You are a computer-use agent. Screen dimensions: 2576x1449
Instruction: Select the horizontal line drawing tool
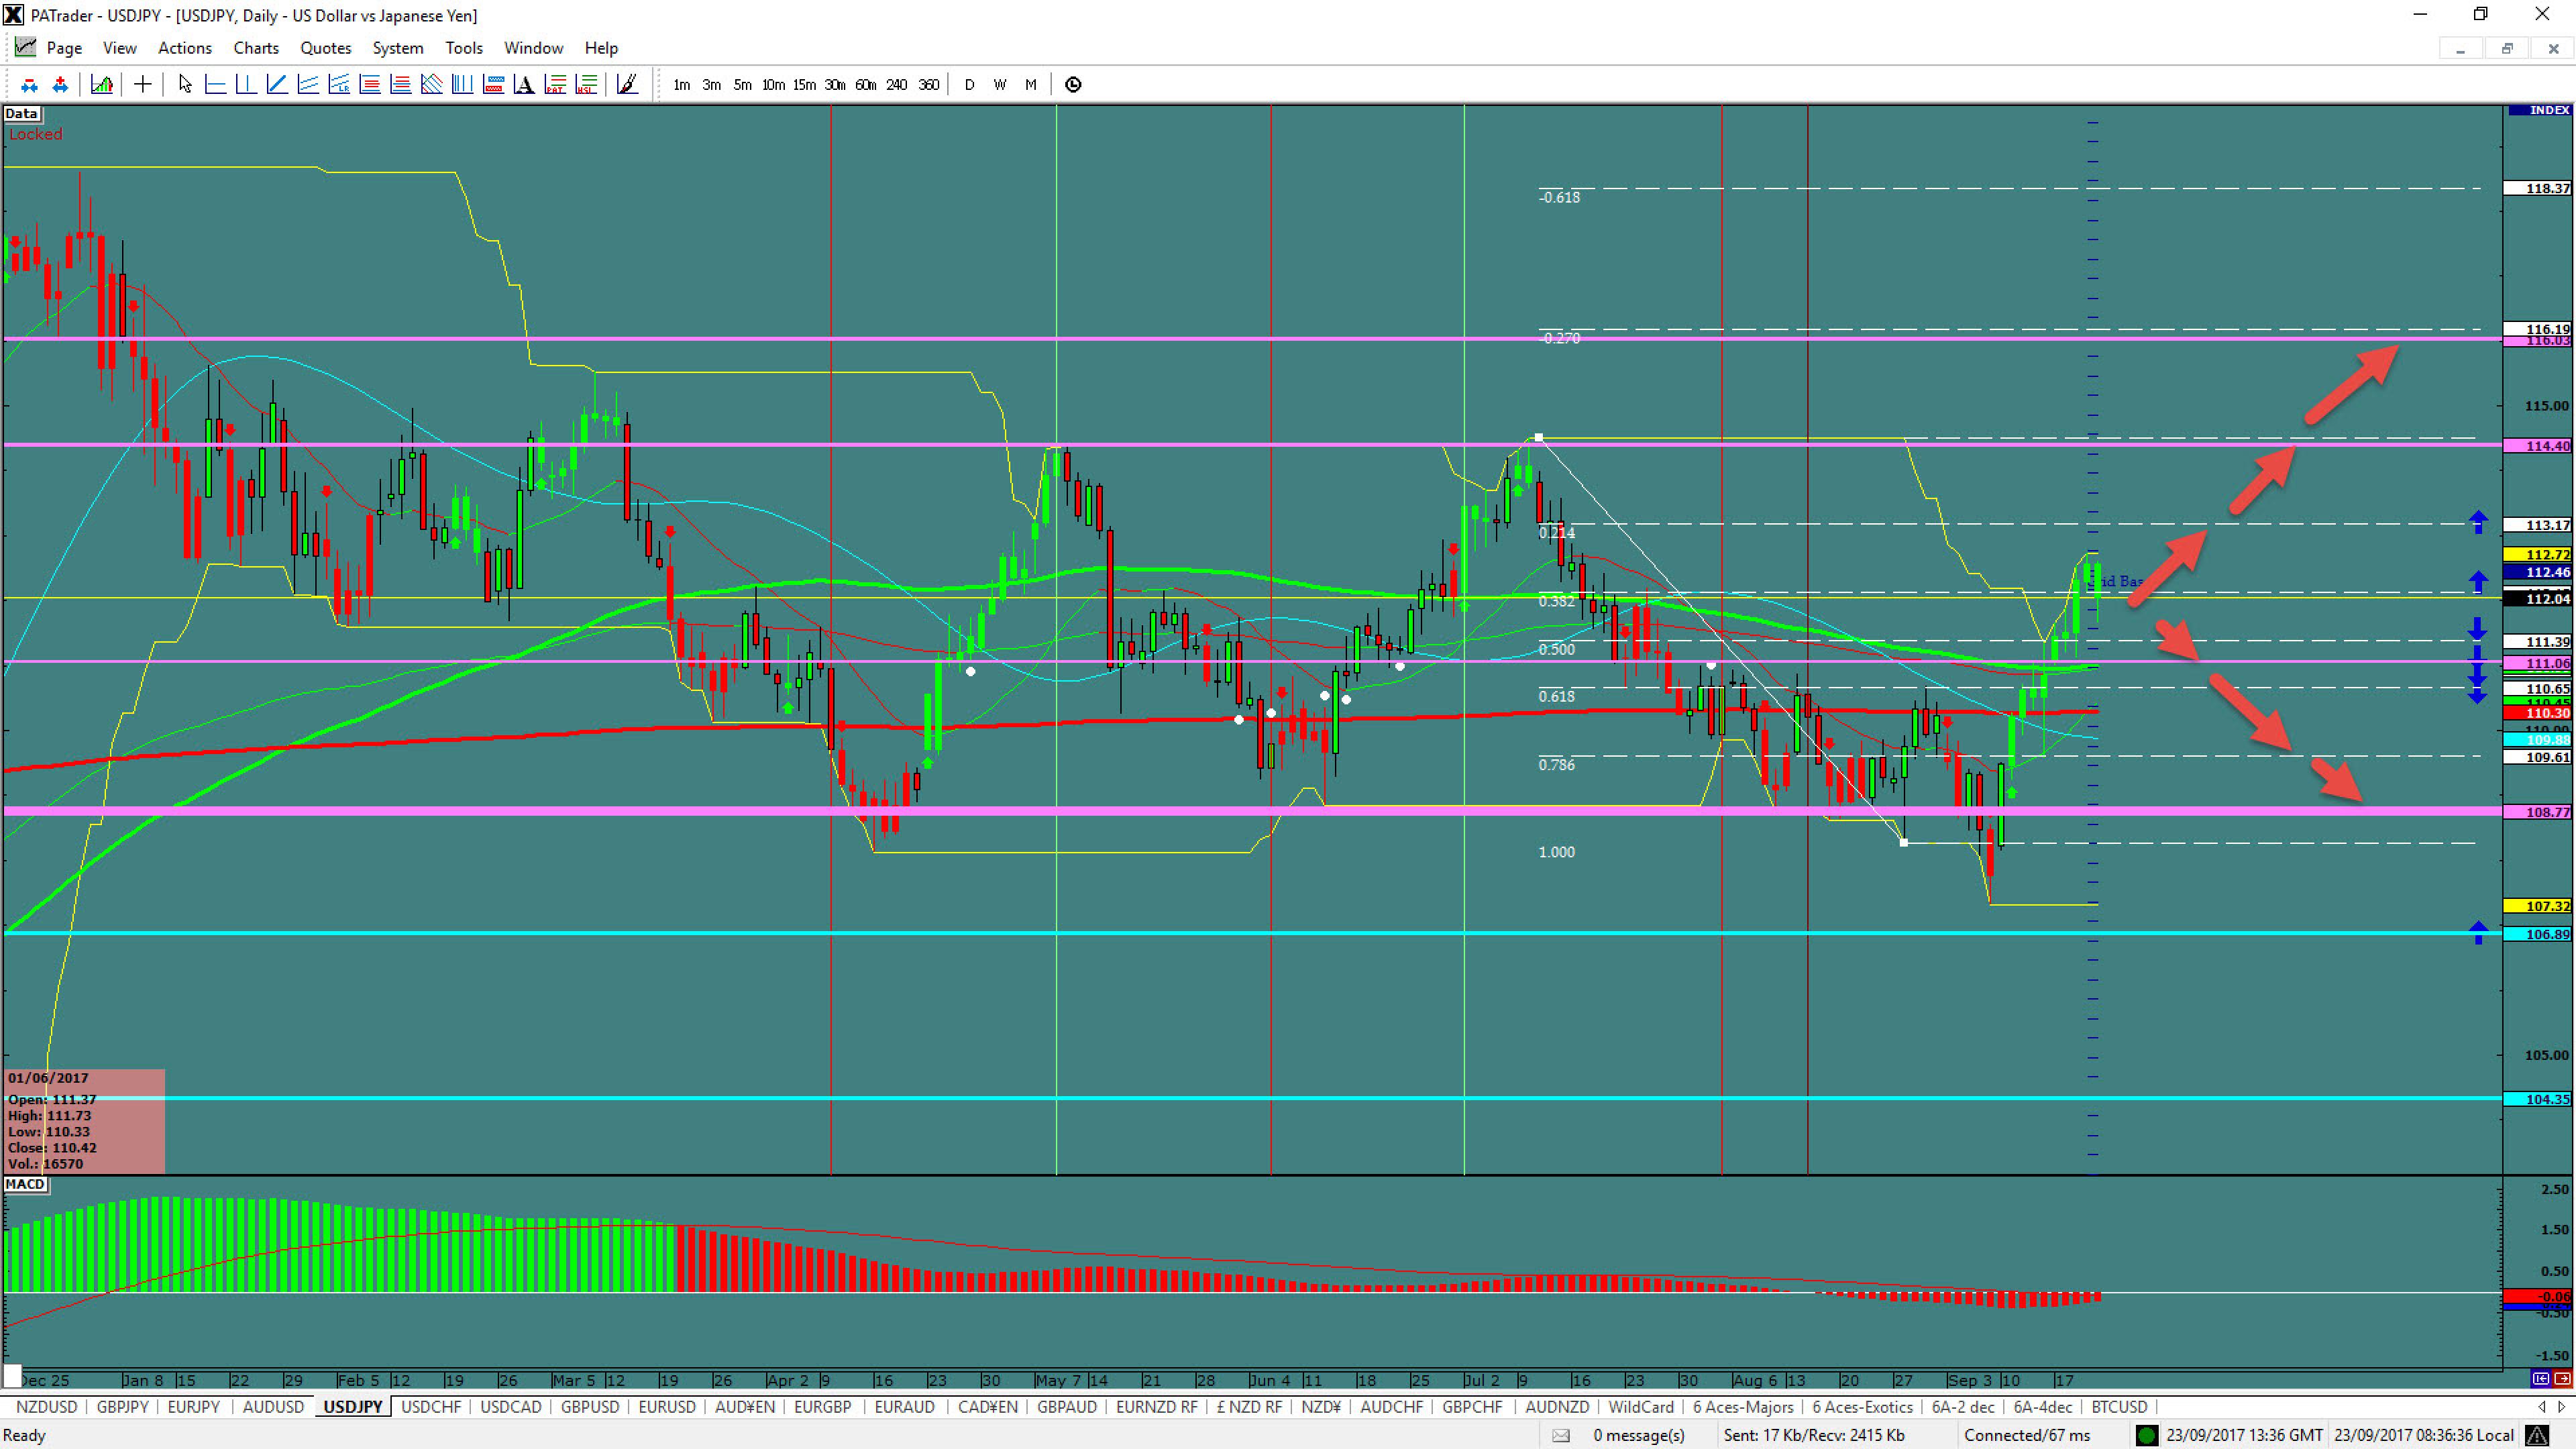tap(215, 85)
